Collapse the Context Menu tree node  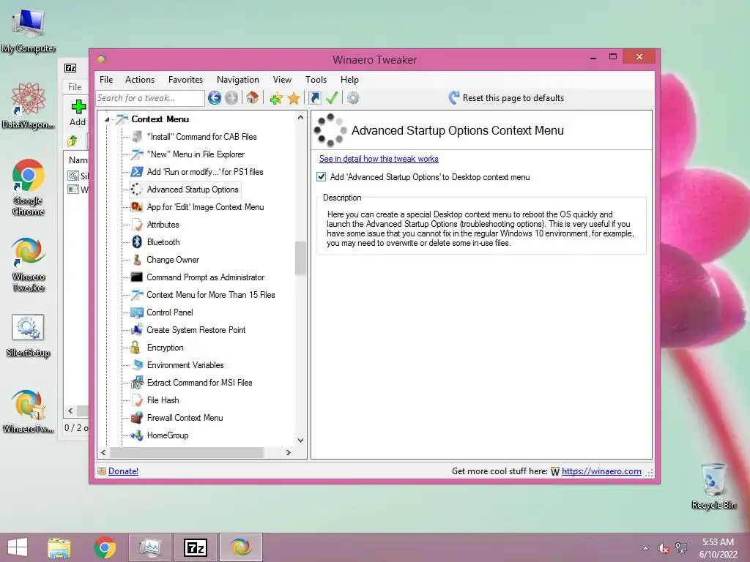click(107, 119)
